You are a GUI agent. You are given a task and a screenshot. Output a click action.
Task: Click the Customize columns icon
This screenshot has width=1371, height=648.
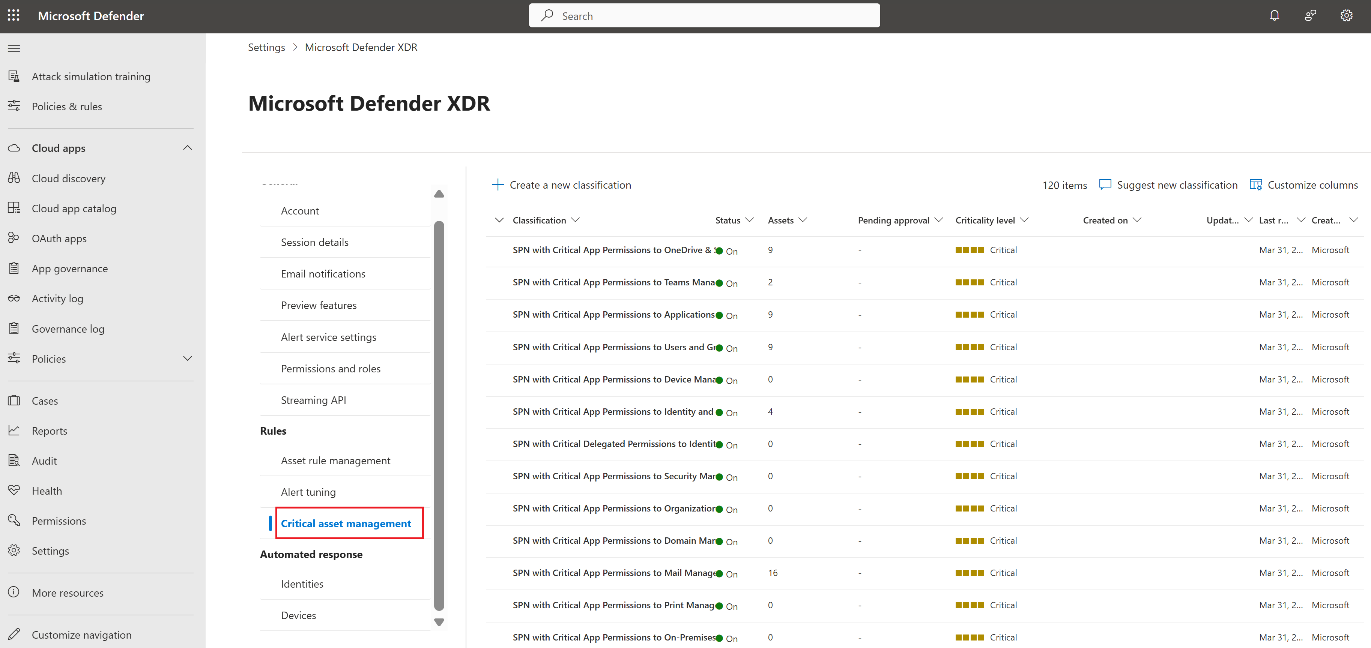point(1255,184)
